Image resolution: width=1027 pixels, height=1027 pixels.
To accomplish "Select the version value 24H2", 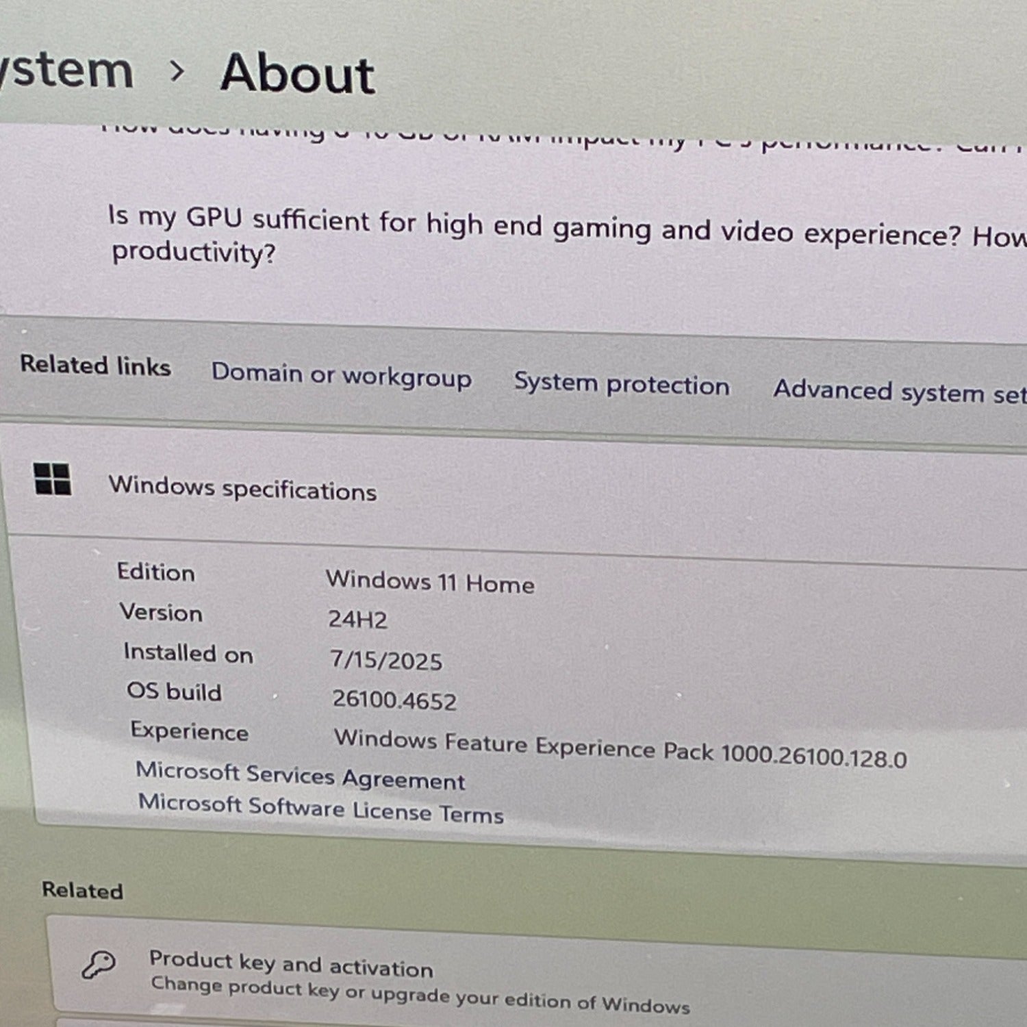I will pyautogui.click(x=357, y=620).
